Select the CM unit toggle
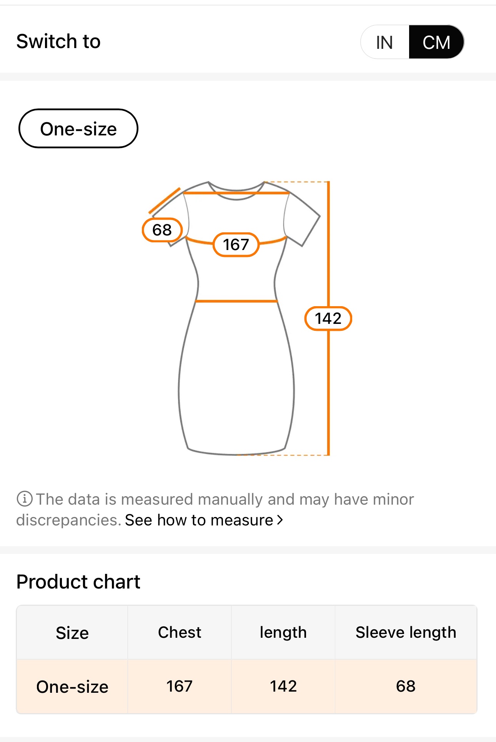This screenshot has height=742, width=496. tap(436, 42)
